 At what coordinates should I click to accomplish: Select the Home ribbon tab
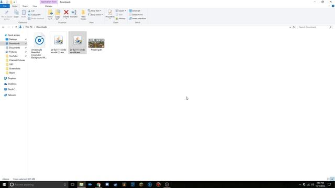click(15, 6)
